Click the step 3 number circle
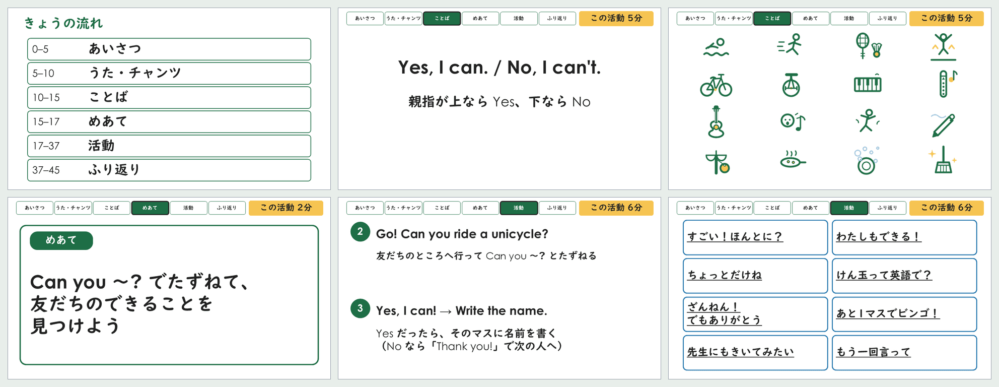The width and height of the screenshot is (999, 387). [360, 308]
